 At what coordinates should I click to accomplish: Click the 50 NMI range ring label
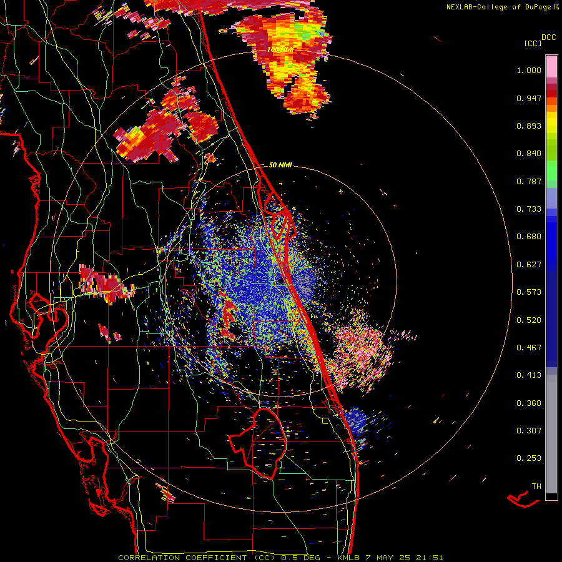pos(280,165)
